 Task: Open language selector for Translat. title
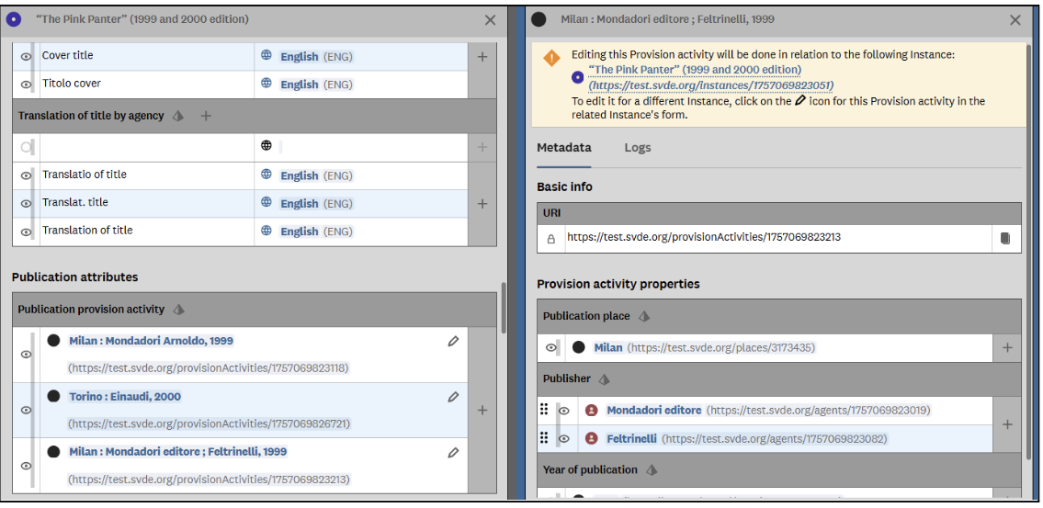pos(315,204)
